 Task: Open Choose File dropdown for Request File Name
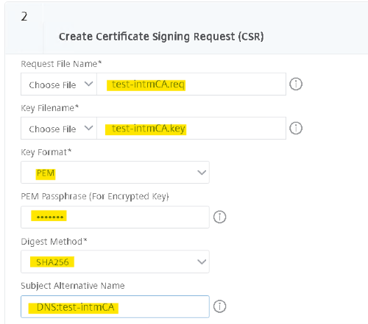coord(59,84)
